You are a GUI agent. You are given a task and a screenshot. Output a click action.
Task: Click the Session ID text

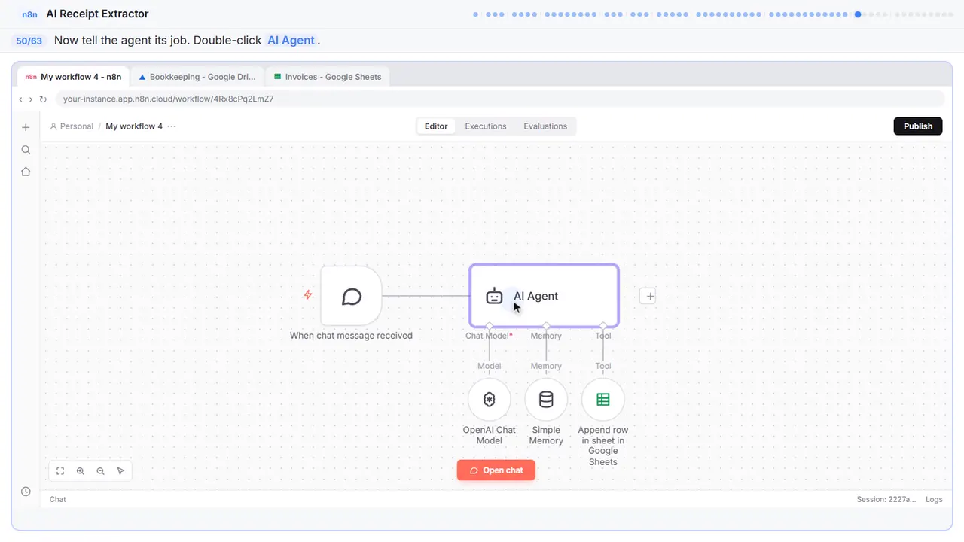click(x=886, y=499)
